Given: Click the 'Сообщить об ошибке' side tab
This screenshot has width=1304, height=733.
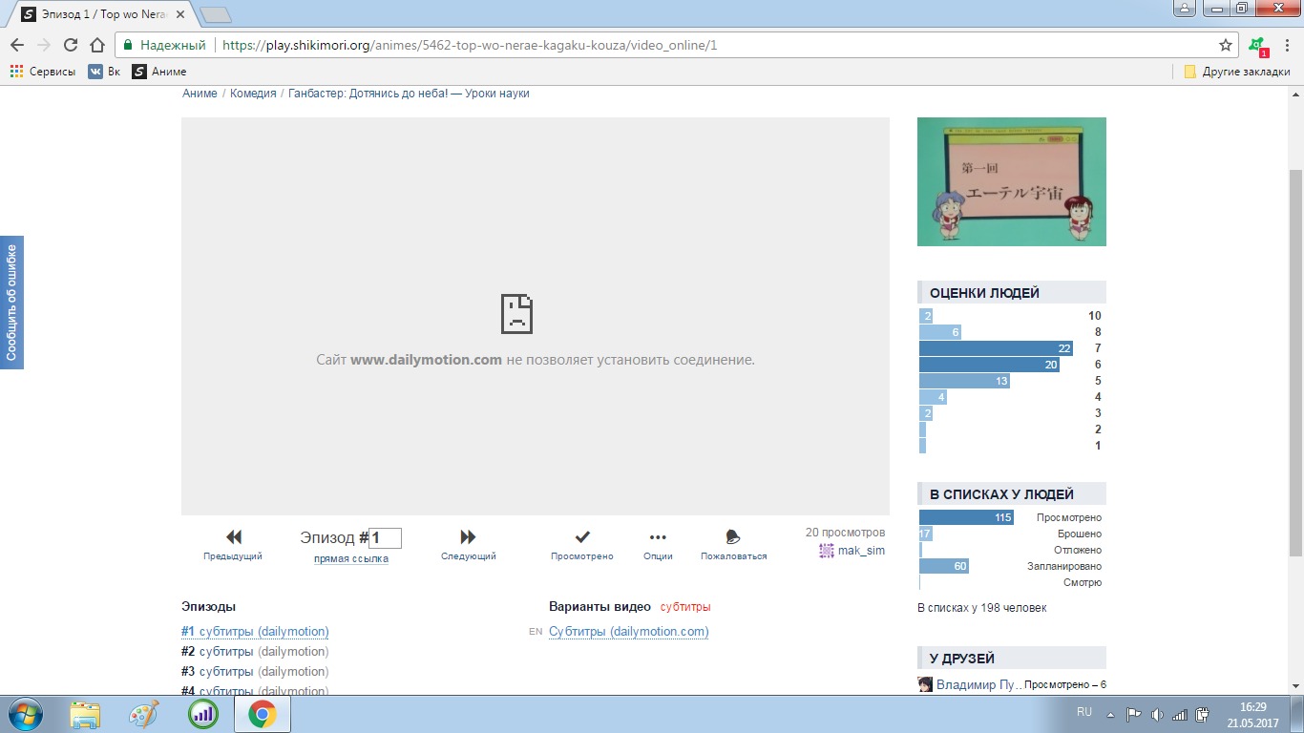Looking at the screenshot, I should [11, 303].
